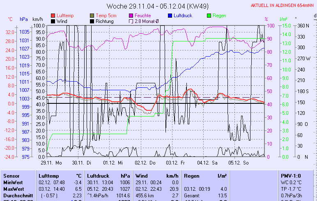Click the Wind table header
The width and height of the screenshot is (317, 201).
[x=142, y=176]
